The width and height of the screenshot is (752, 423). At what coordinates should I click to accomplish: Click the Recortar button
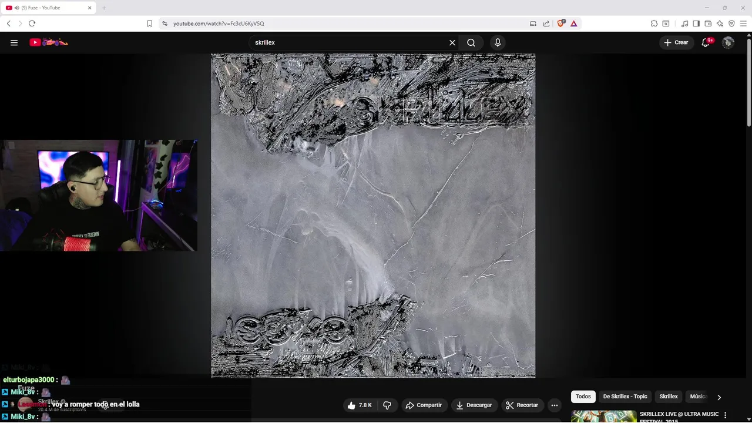coord(522,405)
